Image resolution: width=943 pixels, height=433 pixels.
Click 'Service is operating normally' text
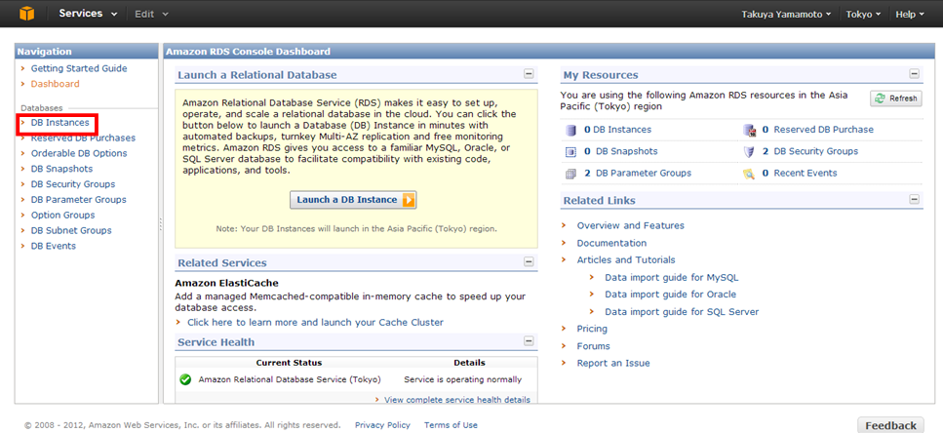463,380
